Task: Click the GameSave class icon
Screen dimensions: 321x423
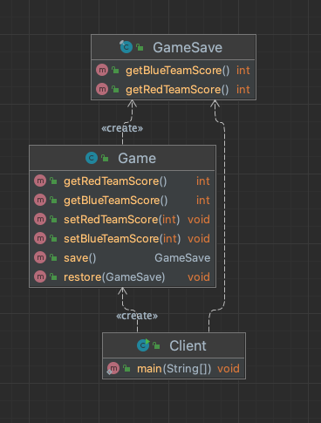Action: [x=126, y=47]
